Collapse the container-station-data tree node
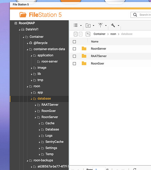This screenshot has width=151, height=170. click(27, 49)
